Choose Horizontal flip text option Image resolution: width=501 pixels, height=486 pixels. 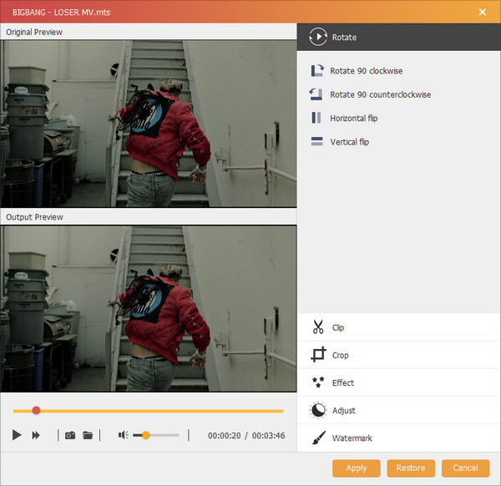click(354, 119)
